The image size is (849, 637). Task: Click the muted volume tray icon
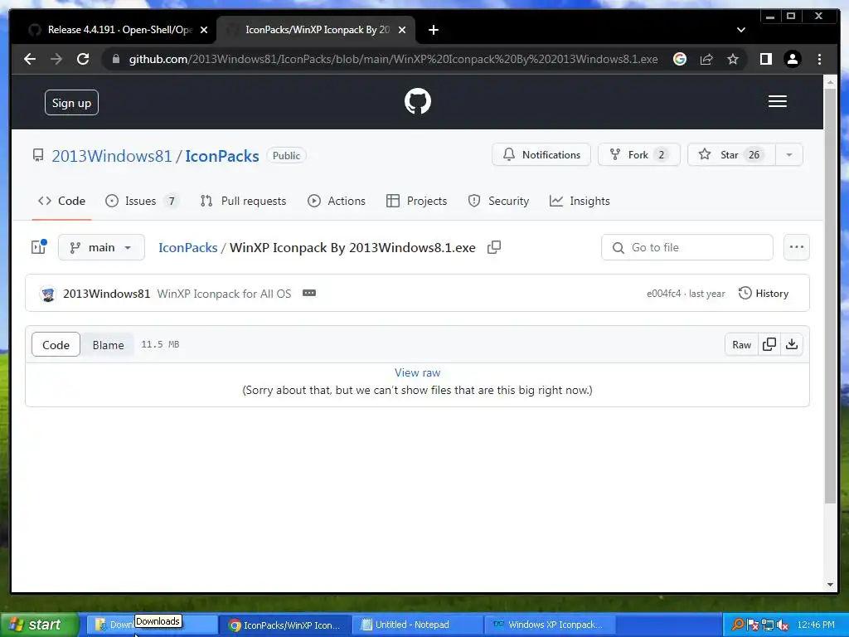click(782, 625)
